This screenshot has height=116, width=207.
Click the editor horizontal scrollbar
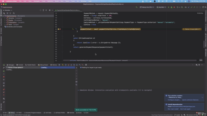pos(130,60)
